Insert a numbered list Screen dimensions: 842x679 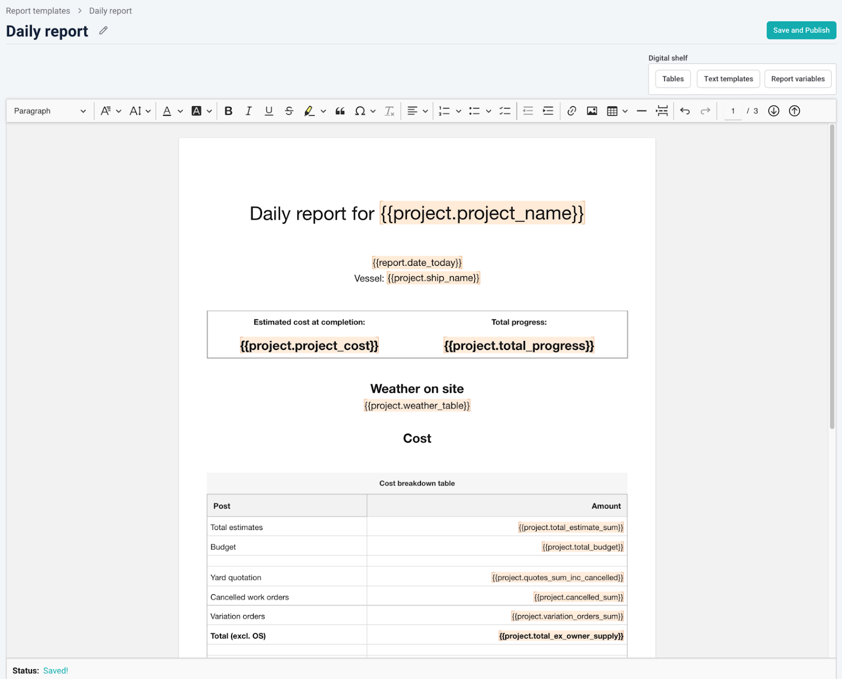click(x=445, y=111)
